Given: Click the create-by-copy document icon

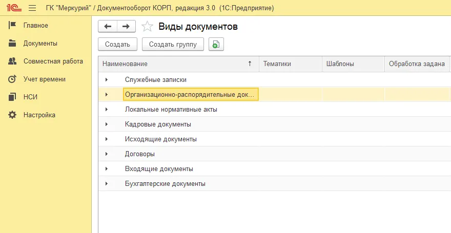Looking at the screenshot, I should click(x=216, y=44).
